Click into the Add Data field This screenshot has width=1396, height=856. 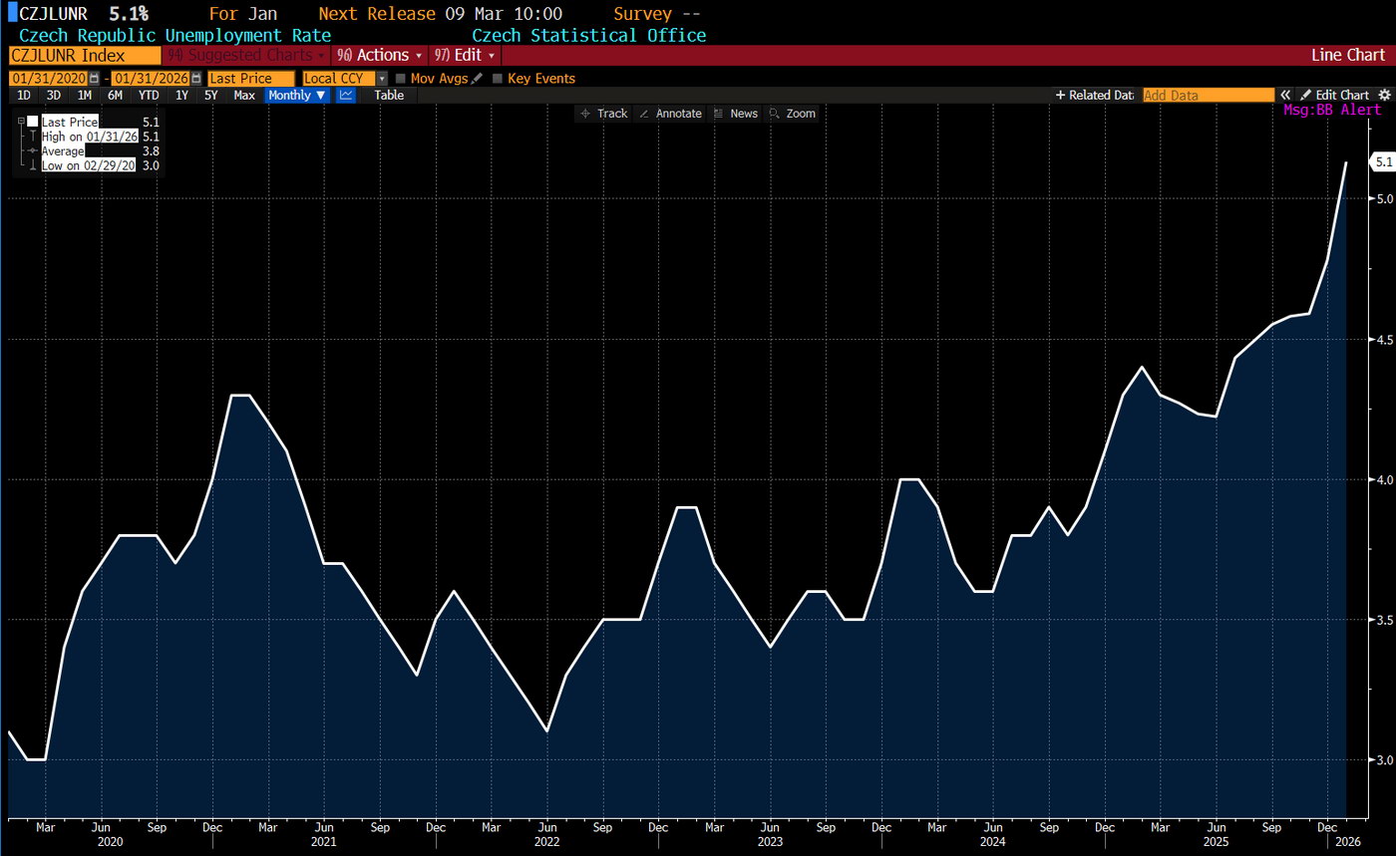(x=1209, y=95)
